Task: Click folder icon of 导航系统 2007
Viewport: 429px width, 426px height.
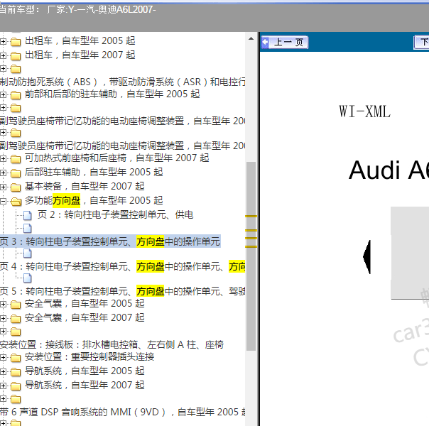Action: tap(16, 386)
